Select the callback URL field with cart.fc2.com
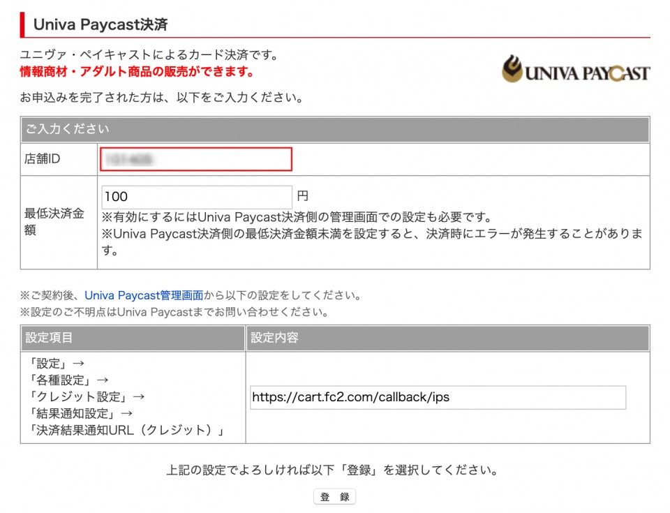 click(x=438, y=397)
